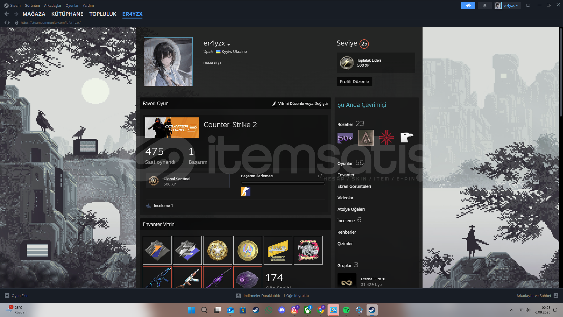The width and height of the screenshot is (563, 317).
Task: Click Vitrini Düzenle veya Değiştir
Action: (300, 104)
